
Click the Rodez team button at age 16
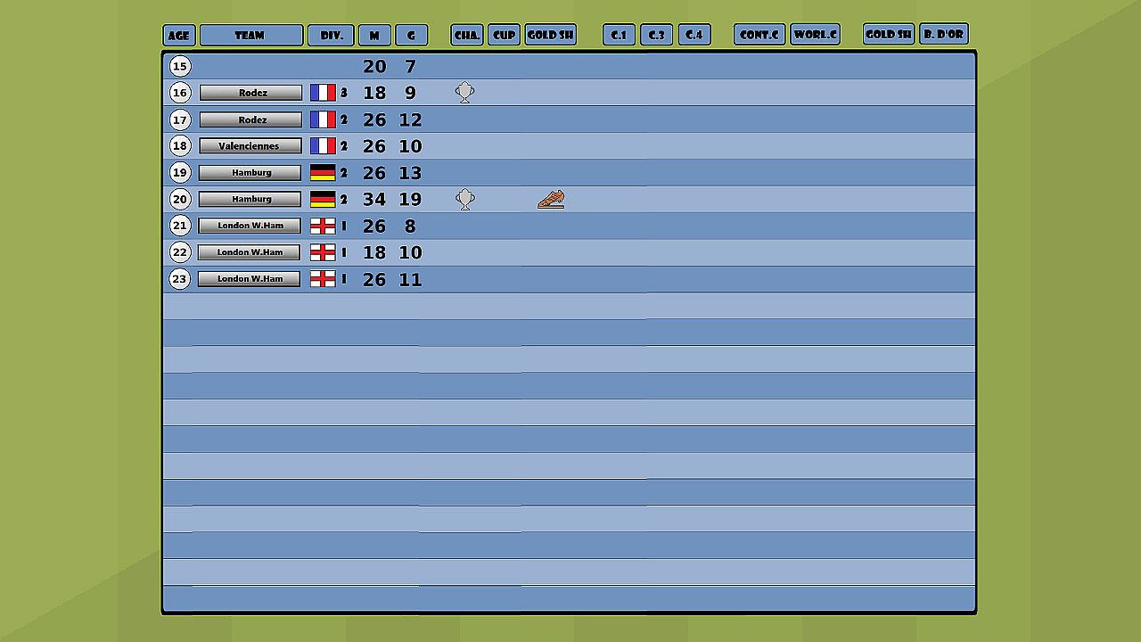point(250,93)
